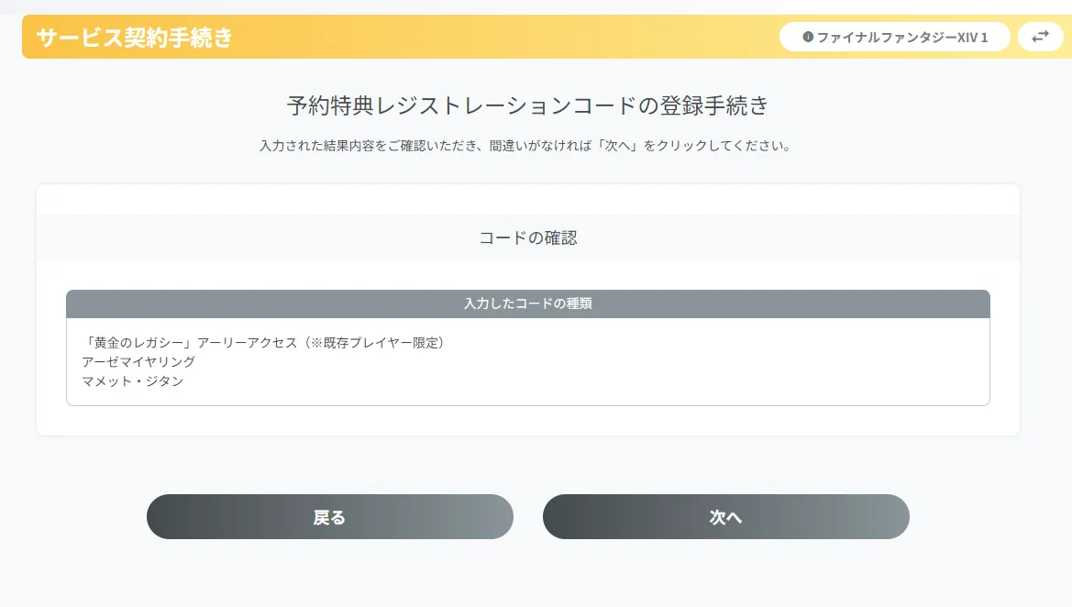Click the サービス契約手続き header title
Screen dimensions: 1072x607
134,38
